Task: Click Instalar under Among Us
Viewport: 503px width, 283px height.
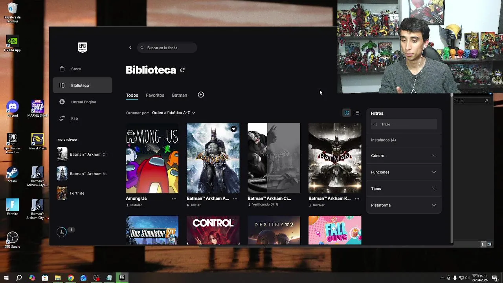Action: 134,205
